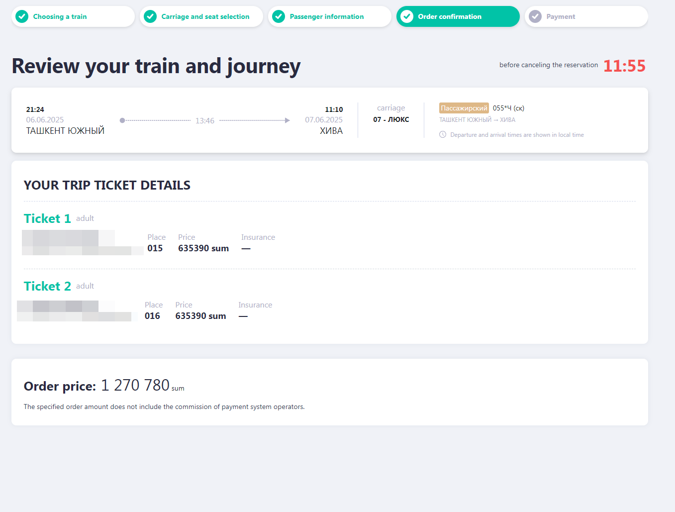
Task: Click the grey Payment step checkmark icon
Action: point(535,16)
